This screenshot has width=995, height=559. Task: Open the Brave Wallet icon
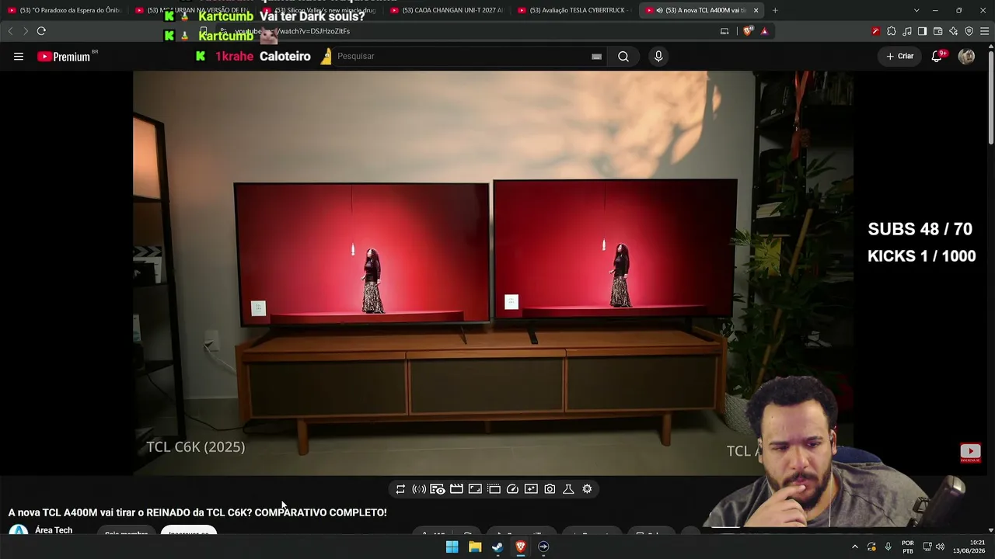coord(937,31)
